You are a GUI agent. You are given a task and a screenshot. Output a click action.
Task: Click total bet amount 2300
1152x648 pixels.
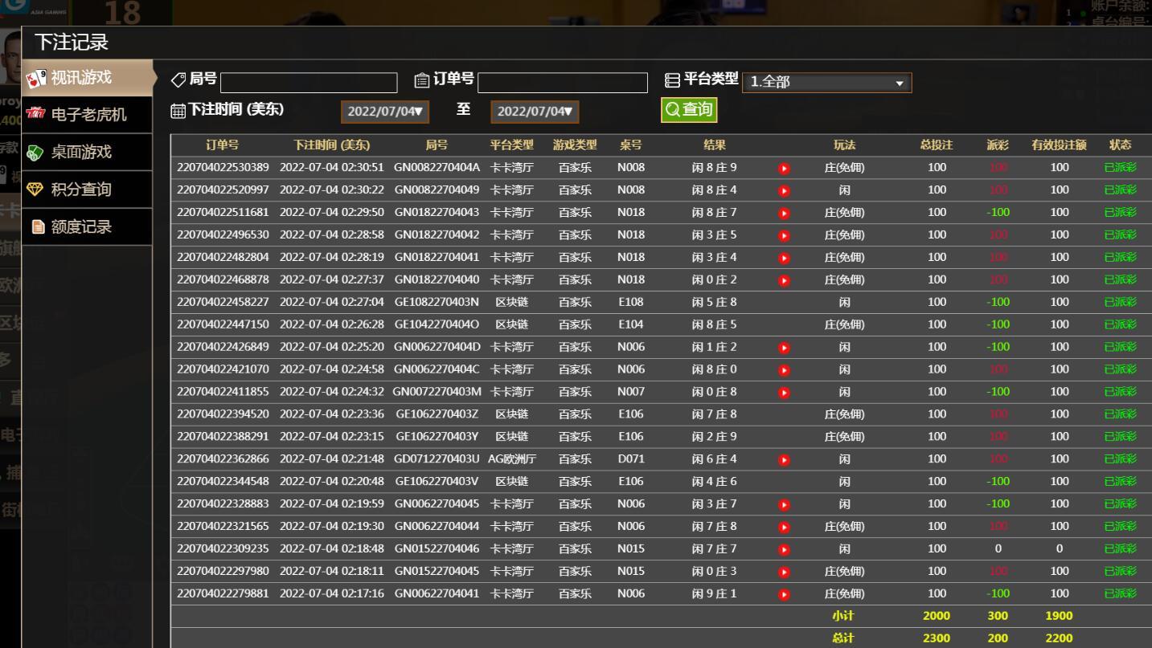click(x=937, y=639)
